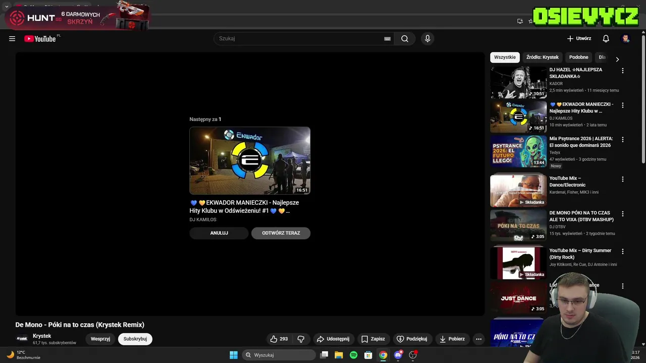
Task: Open Krystek channel name link
Action: [x=42, y=336]
